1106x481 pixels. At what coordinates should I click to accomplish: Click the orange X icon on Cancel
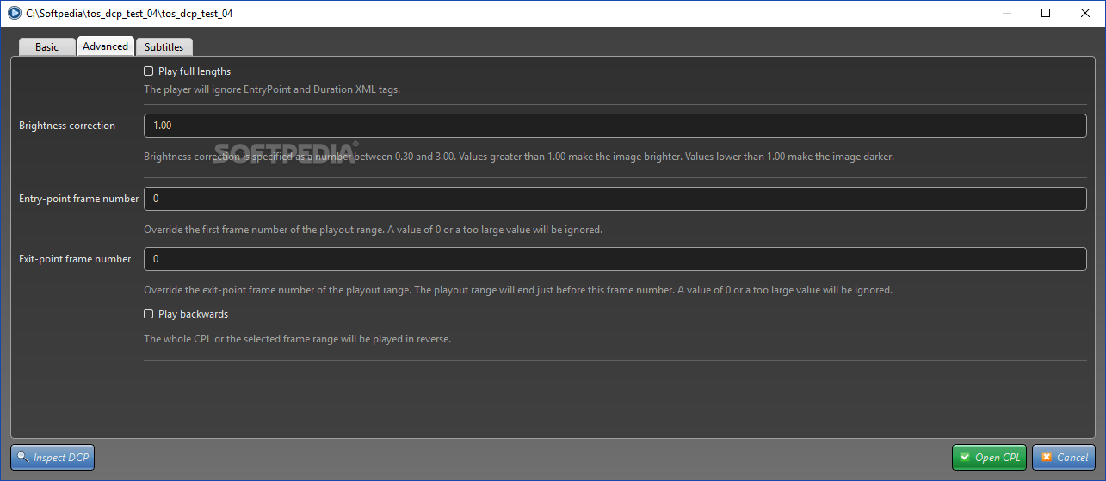[x=1045, y=458]
